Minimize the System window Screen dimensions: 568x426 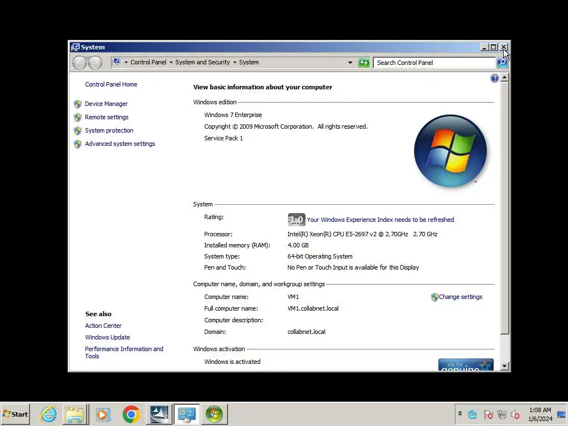[484, 47]
